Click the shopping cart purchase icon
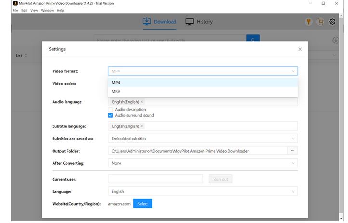This screenshot has width=348, height=223. coord(320,22)
